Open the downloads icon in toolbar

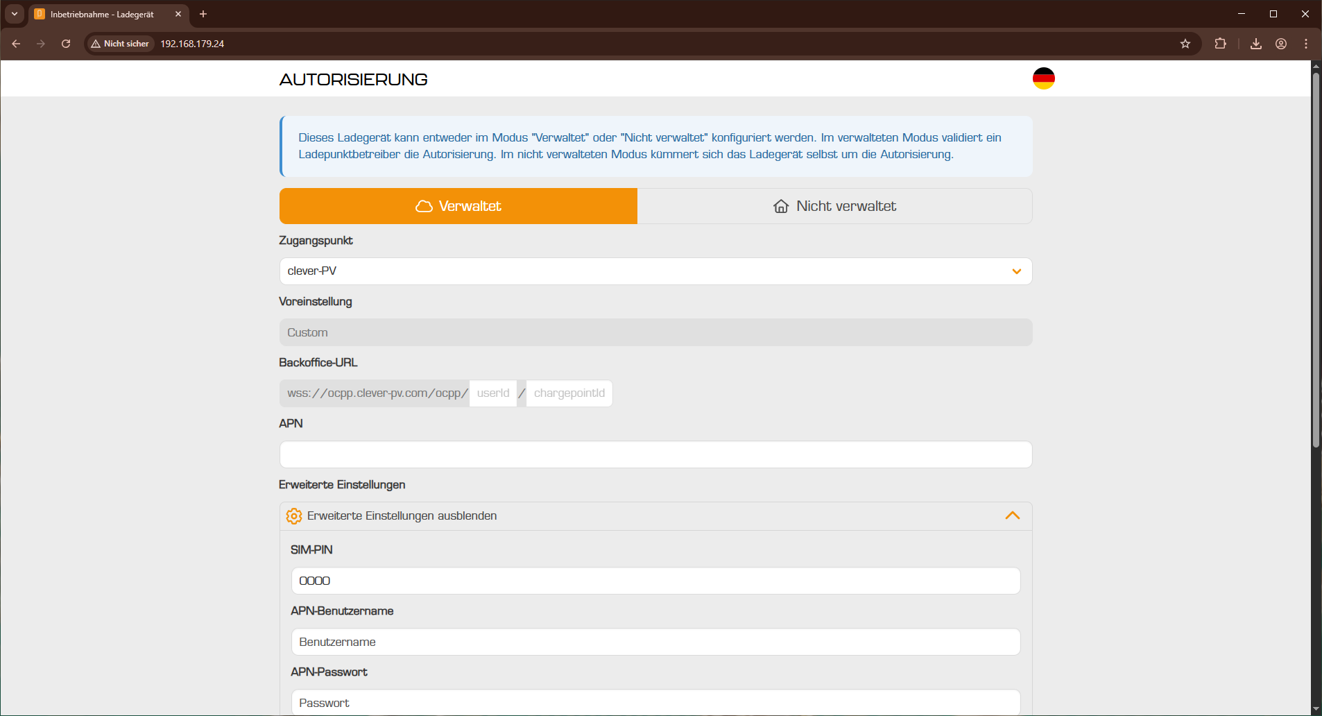1255,44
